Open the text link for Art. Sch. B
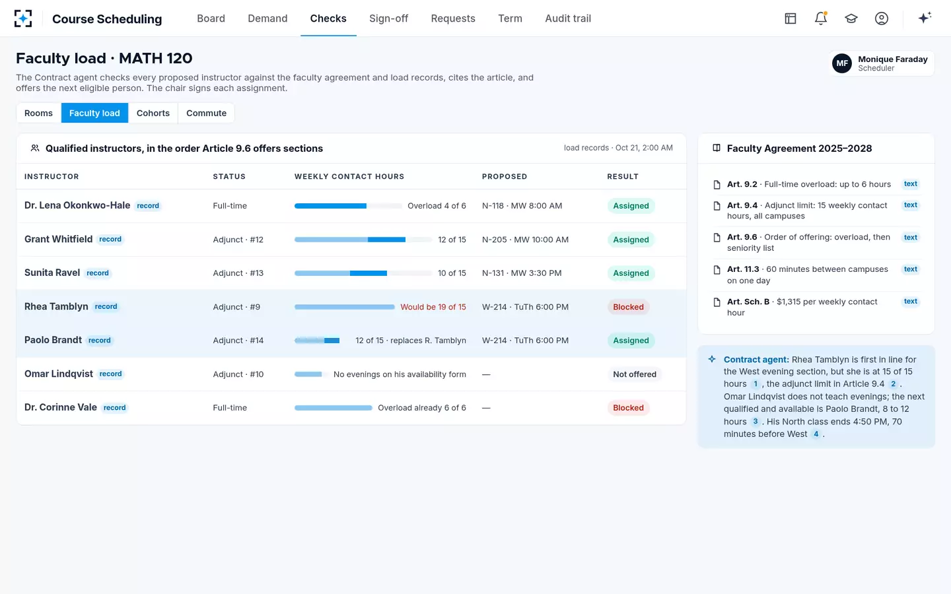This screenshot has width=951, height=594. click(x=911, y=302)
